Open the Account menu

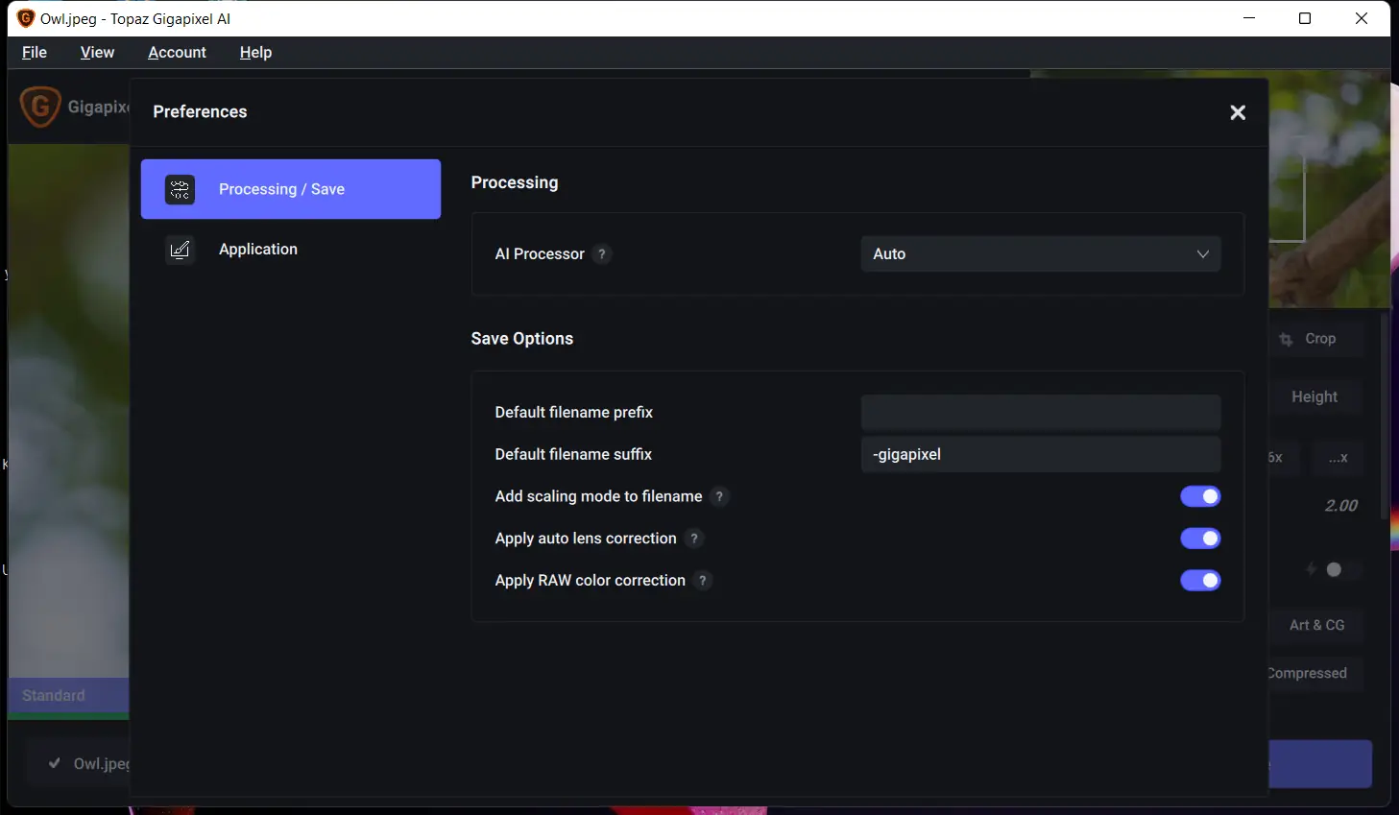pos(177,53)
